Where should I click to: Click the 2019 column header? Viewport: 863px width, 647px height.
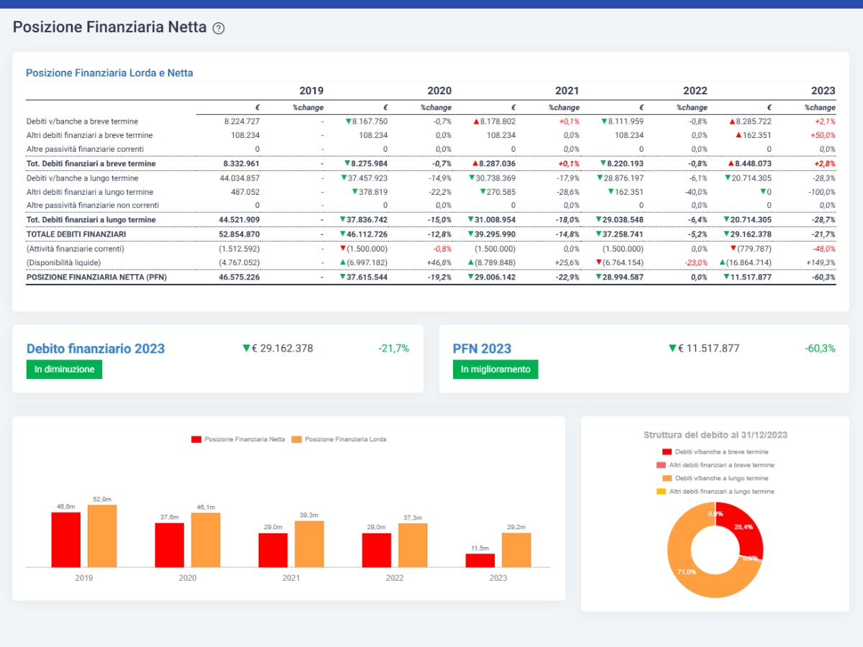(x=311, y=91)
